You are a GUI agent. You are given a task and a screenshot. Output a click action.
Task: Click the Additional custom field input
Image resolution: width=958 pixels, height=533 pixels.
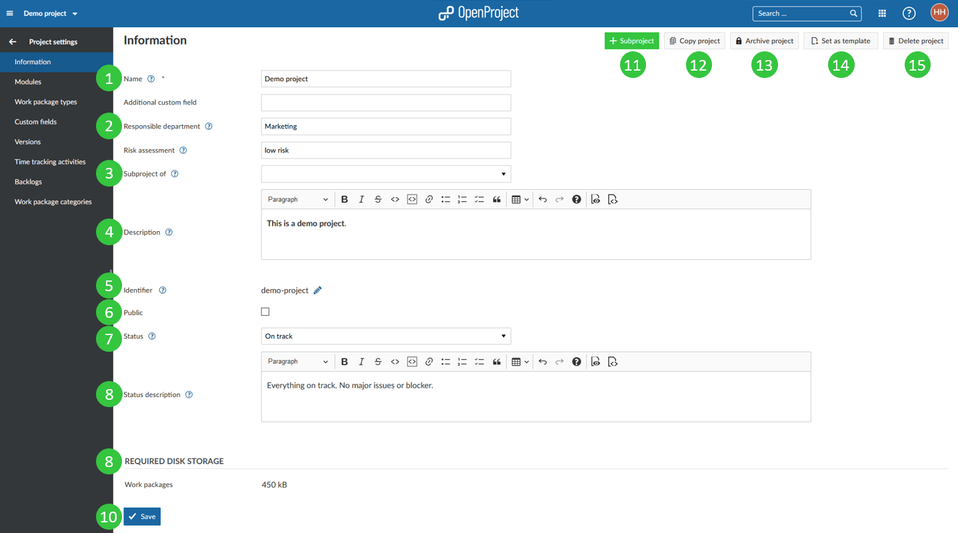[x=386, y=103]
